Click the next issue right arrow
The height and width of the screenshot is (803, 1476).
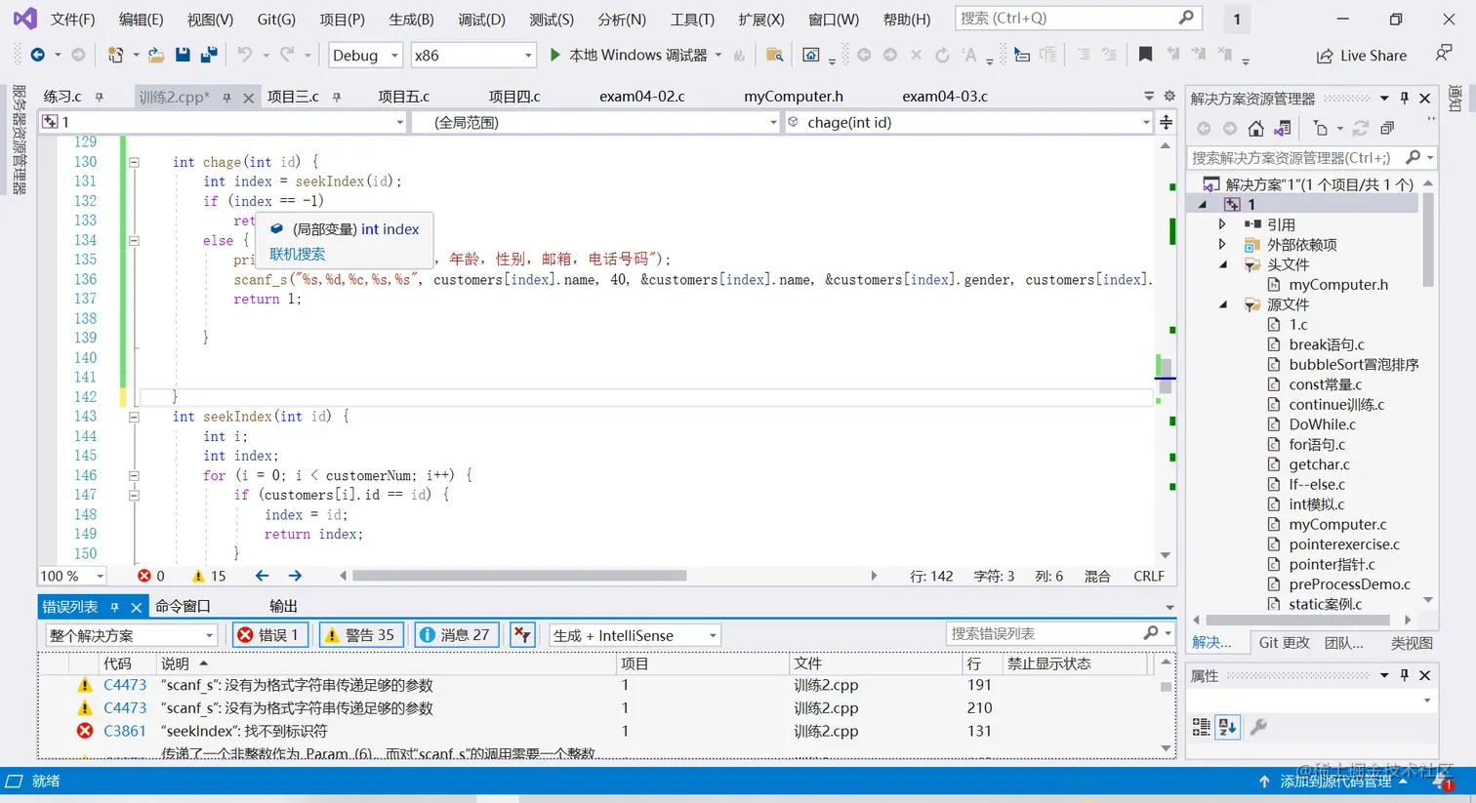click(x=295, y=576)
